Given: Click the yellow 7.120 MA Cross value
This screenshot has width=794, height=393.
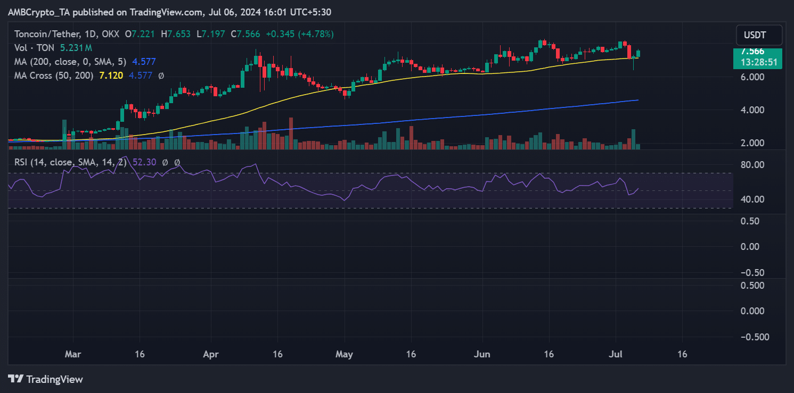Looking at the screenshot, I should pyautogui.click(x=111, y=76).
